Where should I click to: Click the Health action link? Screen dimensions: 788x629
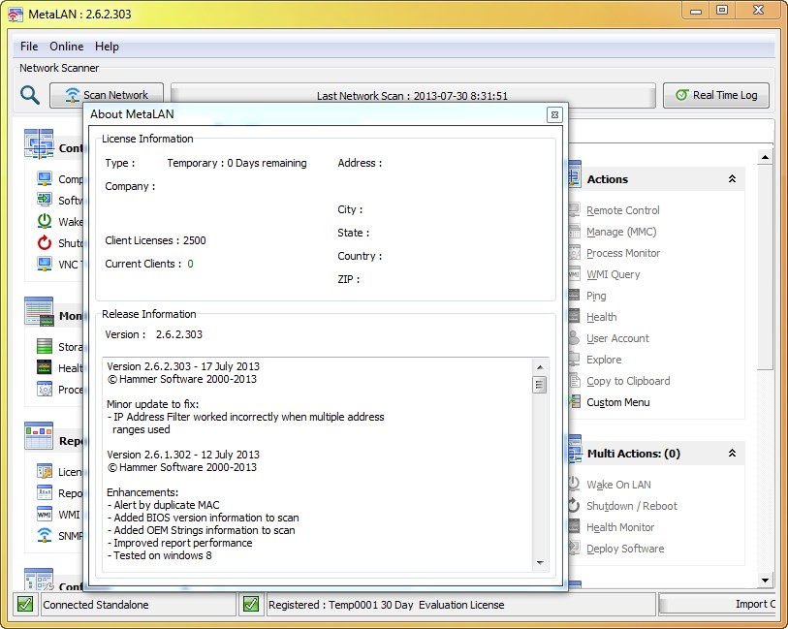point(602,317)
